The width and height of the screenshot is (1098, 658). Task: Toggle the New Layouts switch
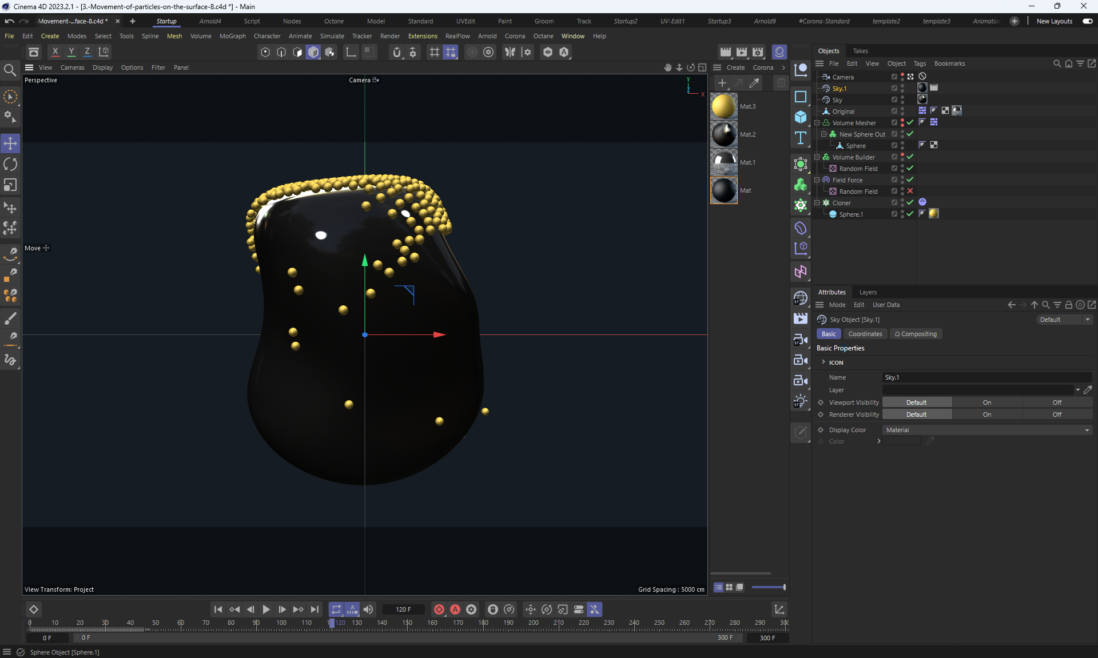point(1087,21)
